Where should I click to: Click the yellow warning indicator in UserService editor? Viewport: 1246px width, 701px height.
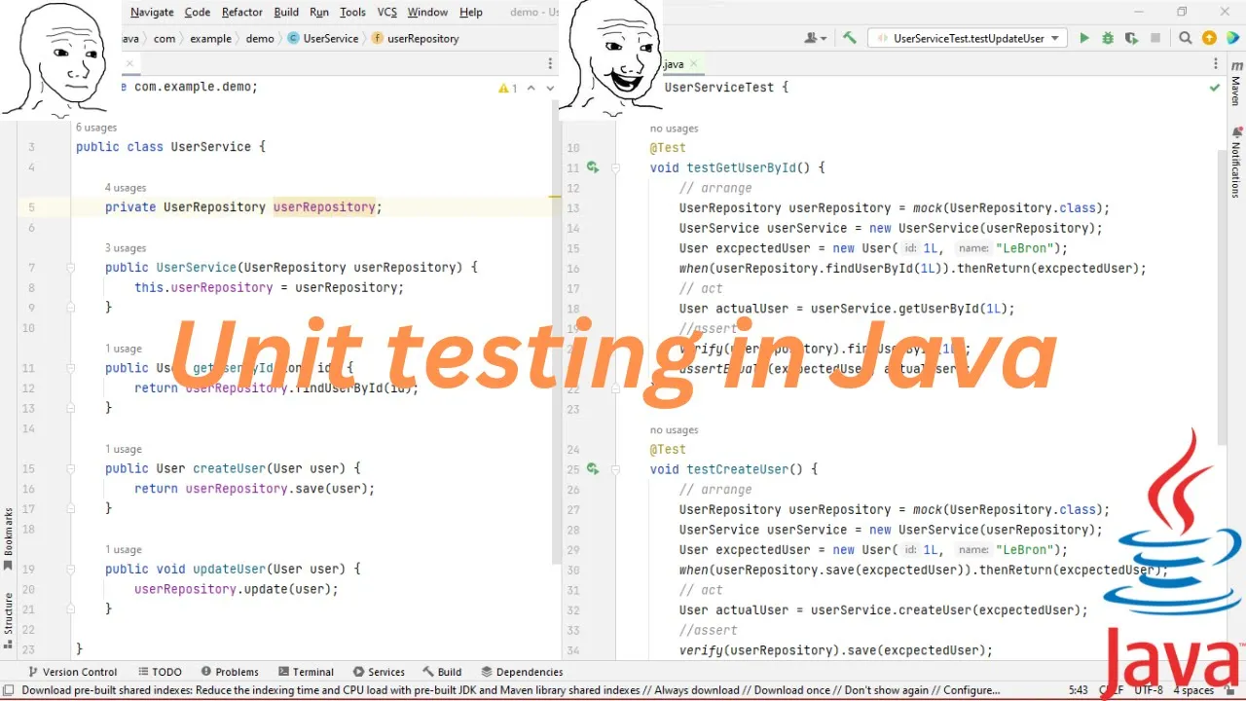pyautogui.click(x=508, y=88)
